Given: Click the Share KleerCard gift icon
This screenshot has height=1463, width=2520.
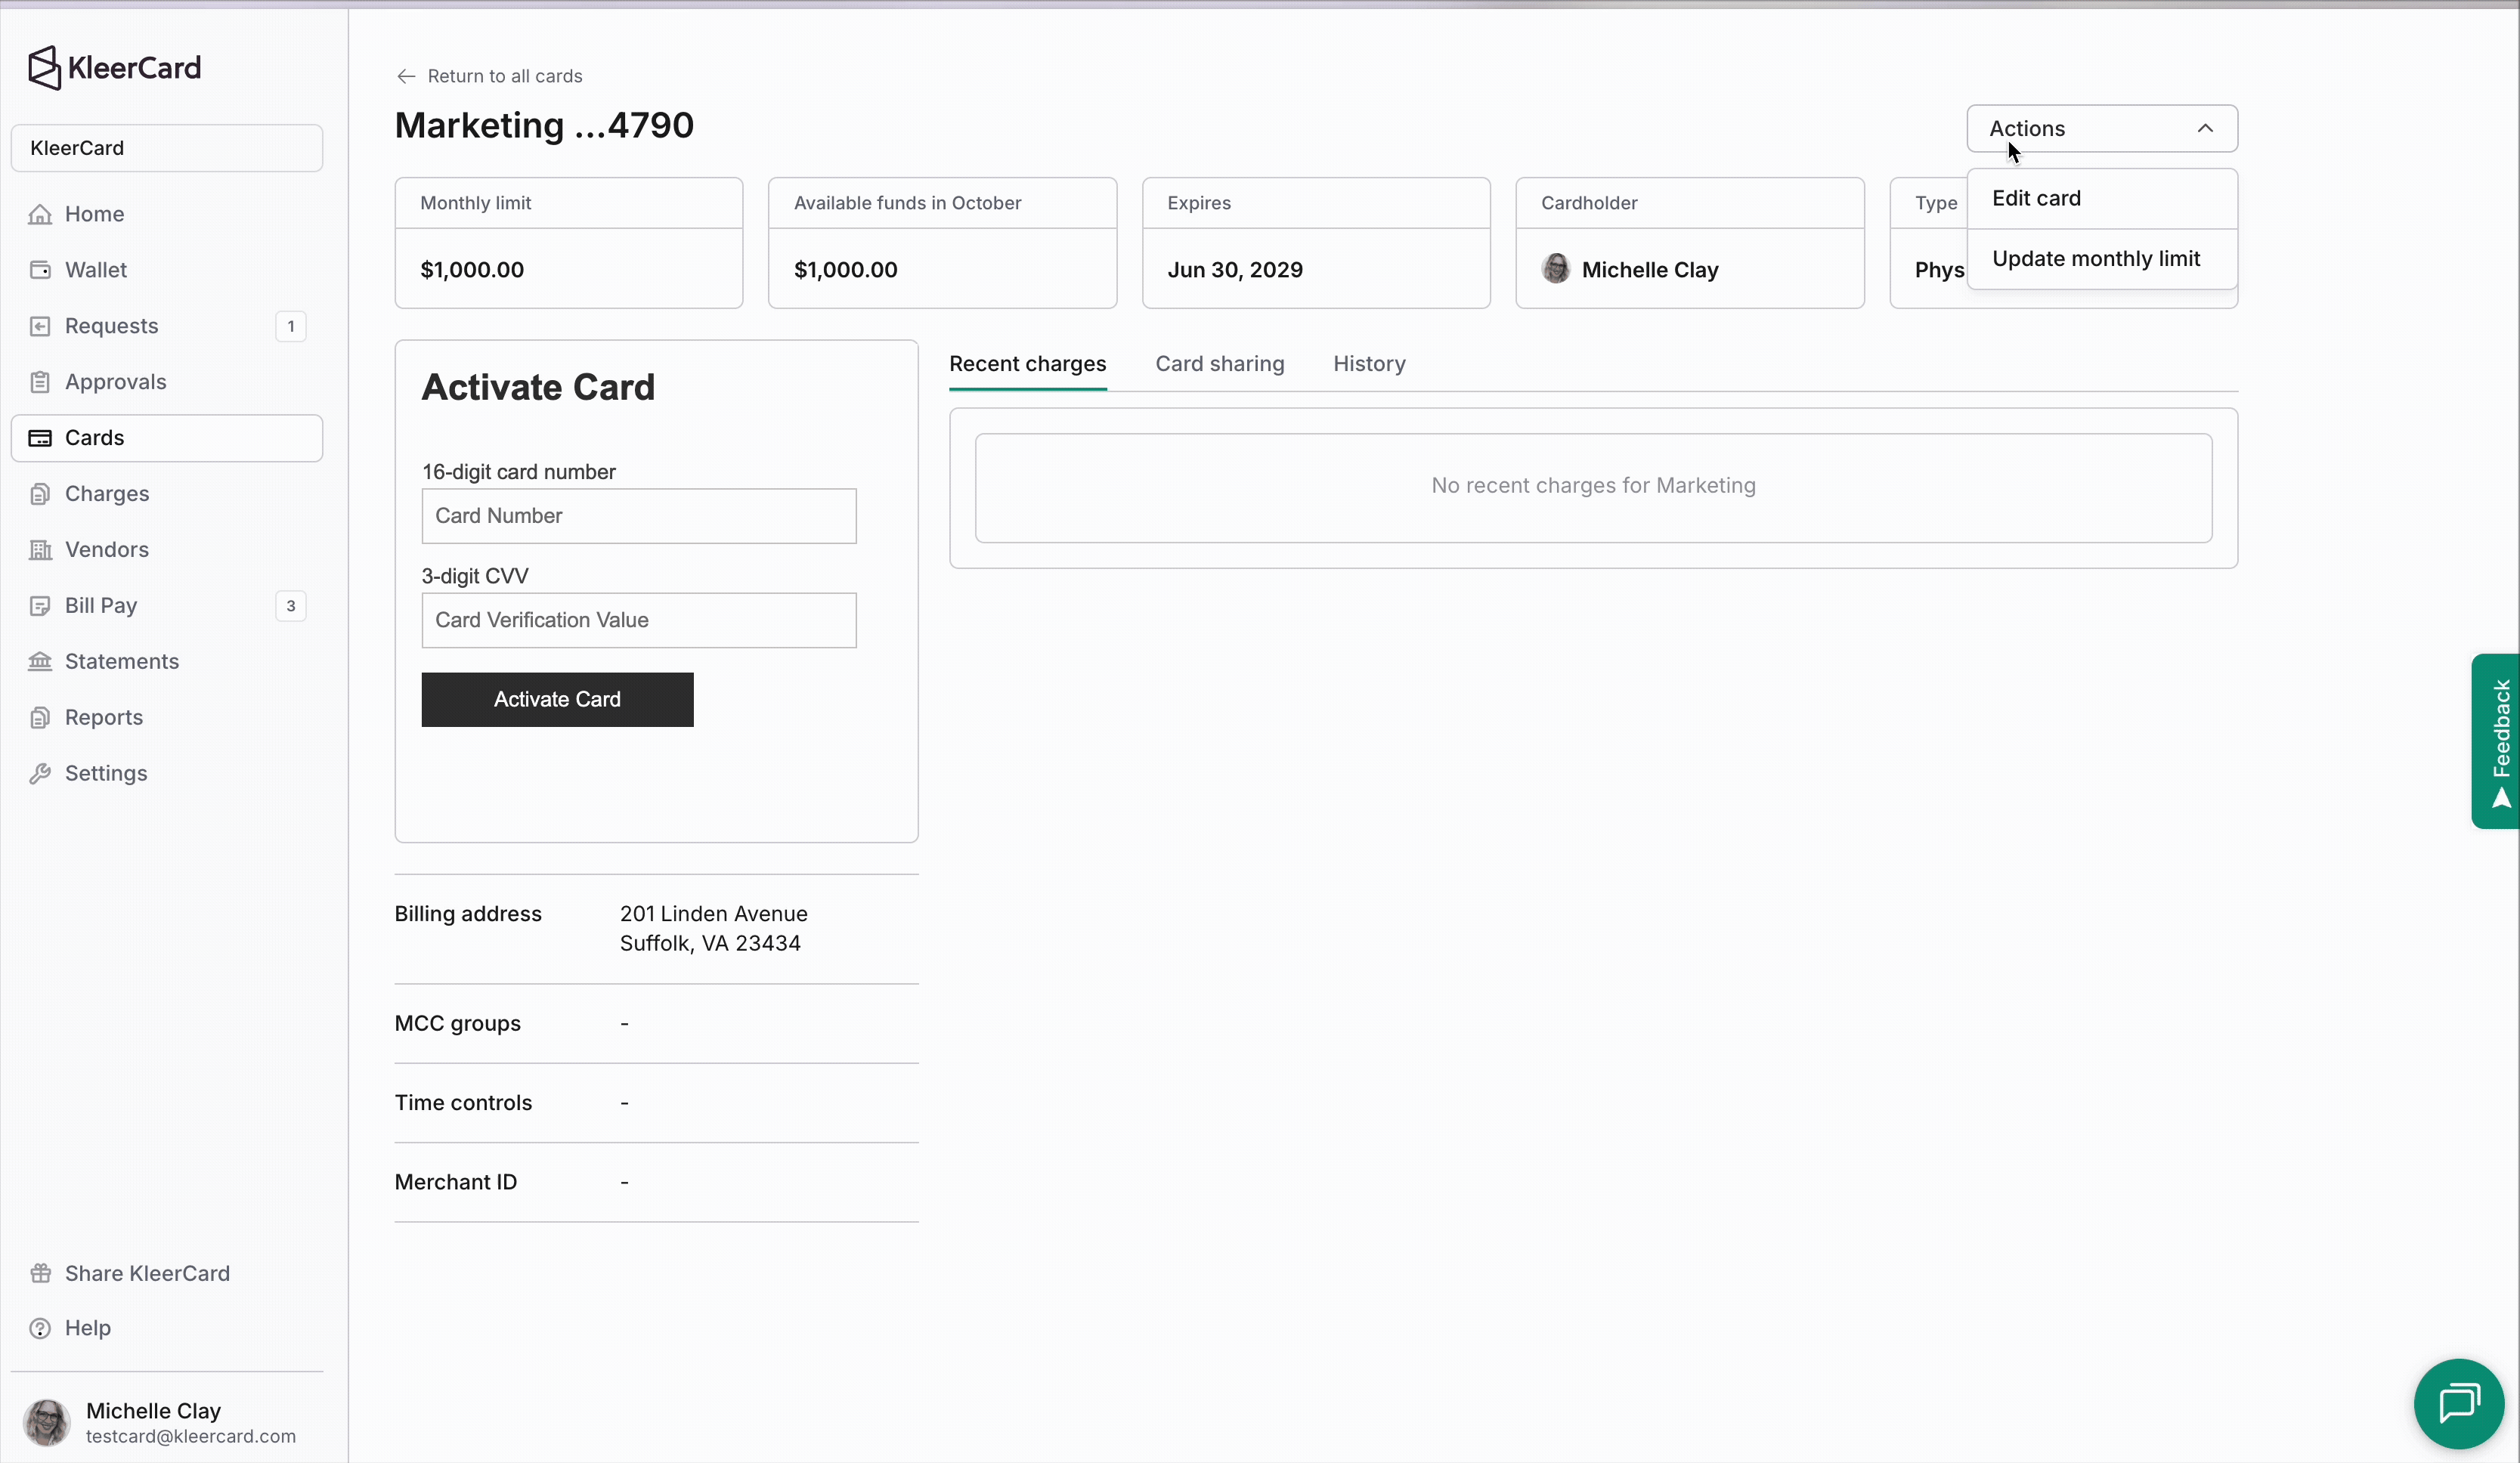Looking at the screenshot, I should 40,1273.
